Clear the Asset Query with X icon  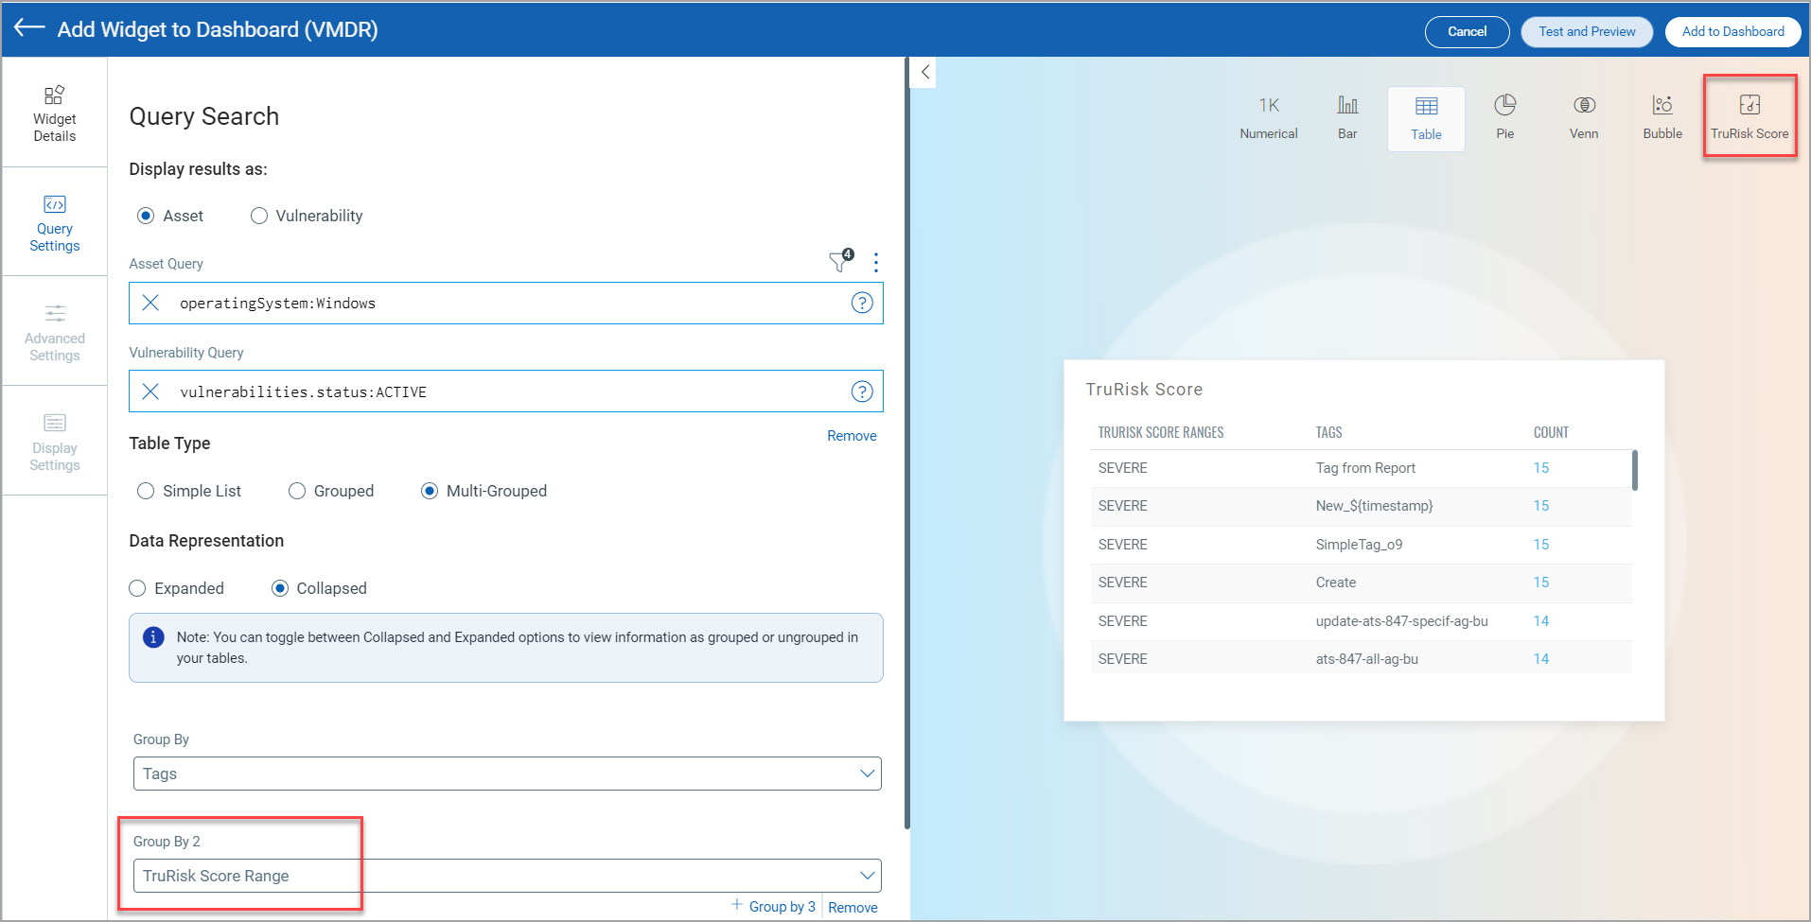[150, 303]
